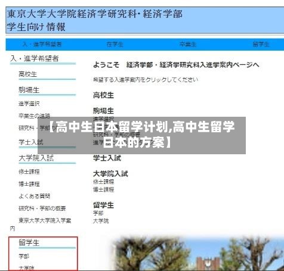Select the 卒業生 navigation tab
Viewport: 284px width, 271px height.
188,44
